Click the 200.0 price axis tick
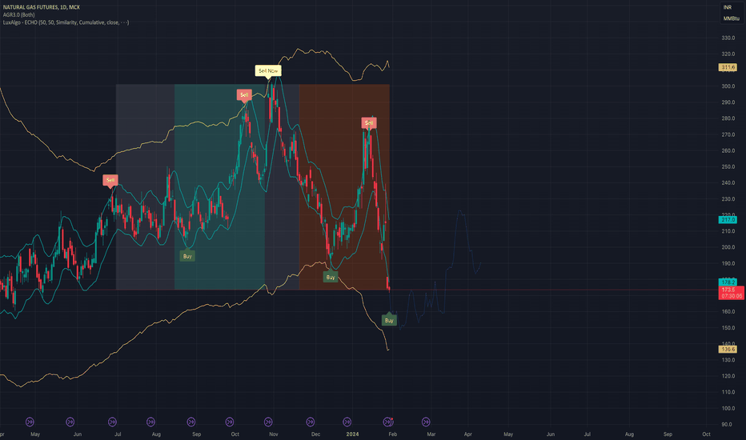746x440 pixels. [x=728, y=247]
